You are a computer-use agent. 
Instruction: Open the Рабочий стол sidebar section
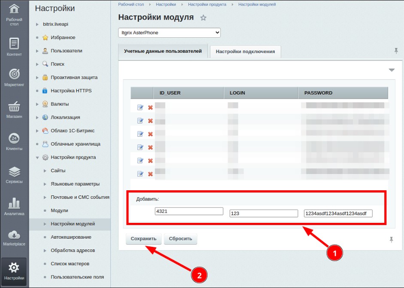[14, 14]
